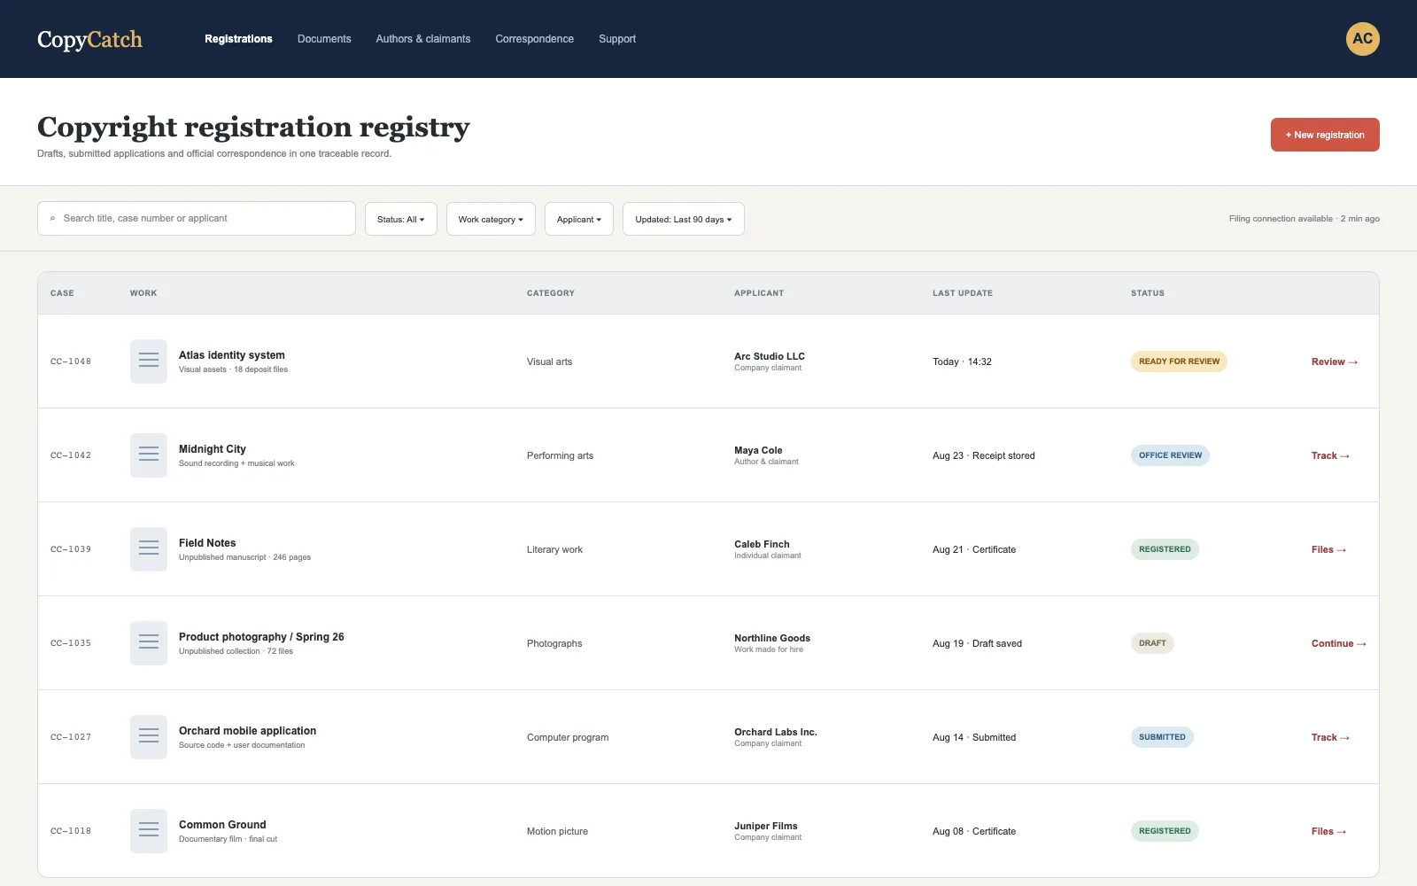Image resolution: width=1417 pixels, height=886 pixels.
Task: Click Review link for Atlas identity system
Action: pos(1335,361)
